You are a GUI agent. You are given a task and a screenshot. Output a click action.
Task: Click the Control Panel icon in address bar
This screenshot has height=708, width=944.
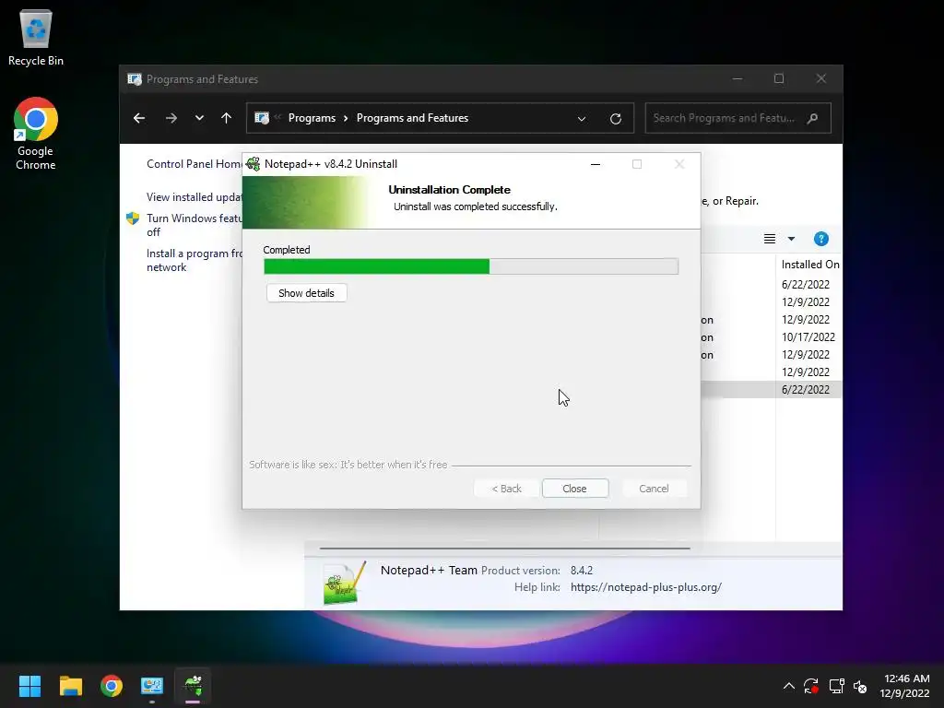[x=262, y=118]
